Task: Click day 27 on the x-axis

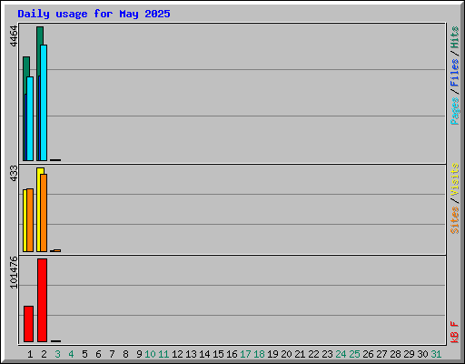Action: (381, 354)
